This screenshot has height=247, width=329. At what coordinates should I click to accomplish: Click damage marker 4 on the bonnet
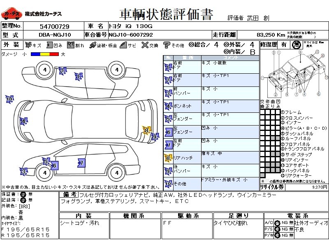23,121
